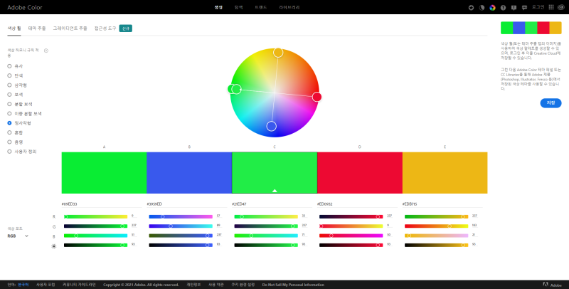The width and height of the screenshot is (569, 289).
Task: Click the Creative Cloud icon in header
Action: point(560,7)
